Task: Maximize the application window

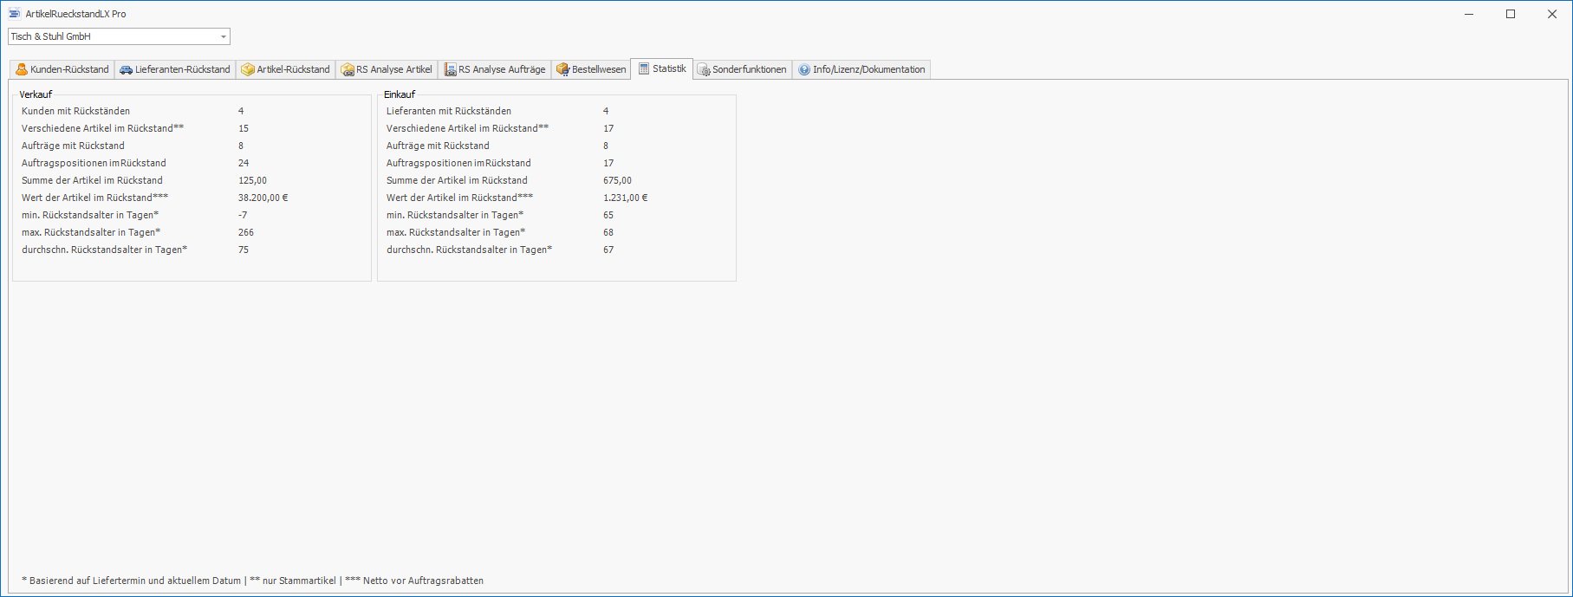Action: (x=1511, y=14)
